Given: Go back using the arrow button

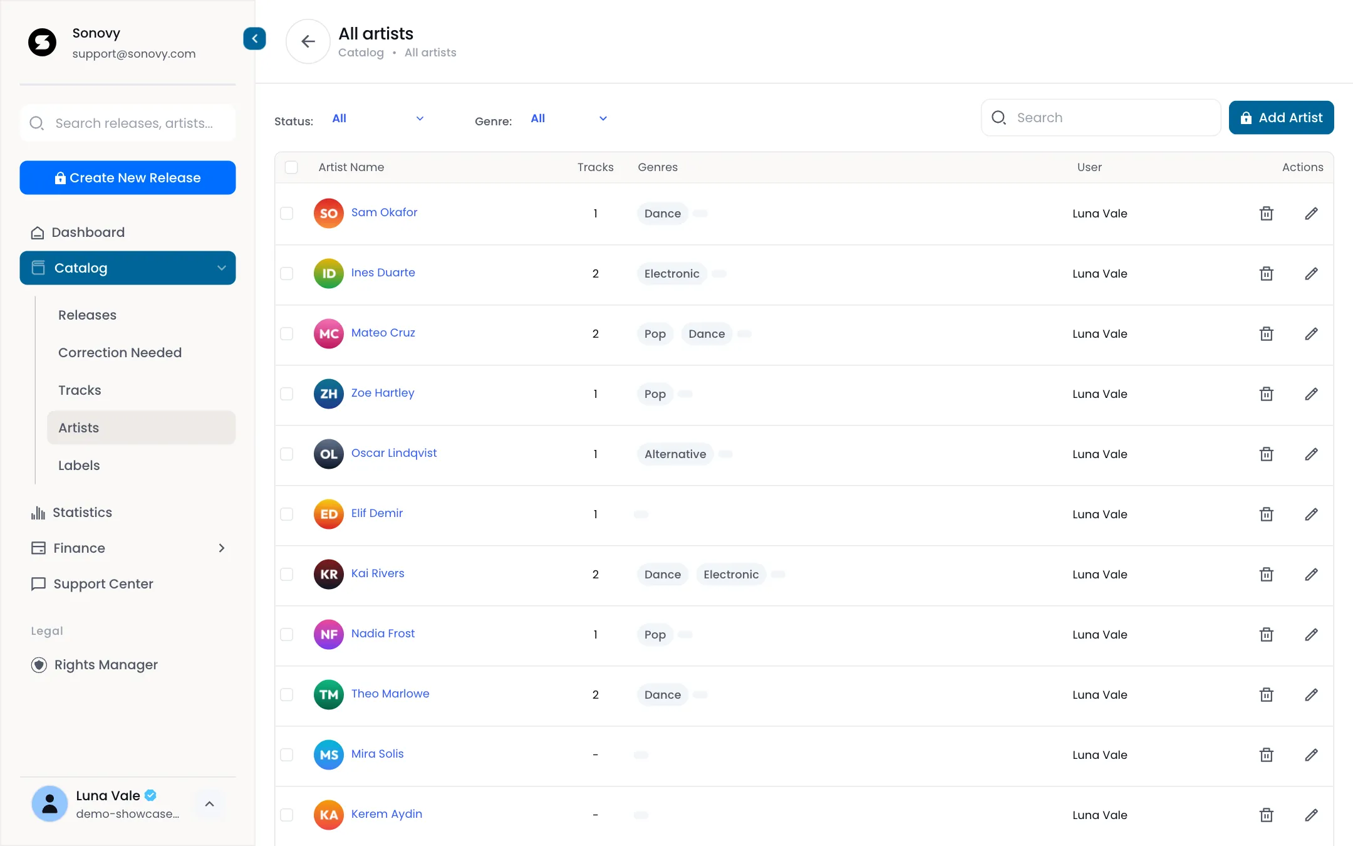Looking at the screenshot, I should click(x=308, y=41).
